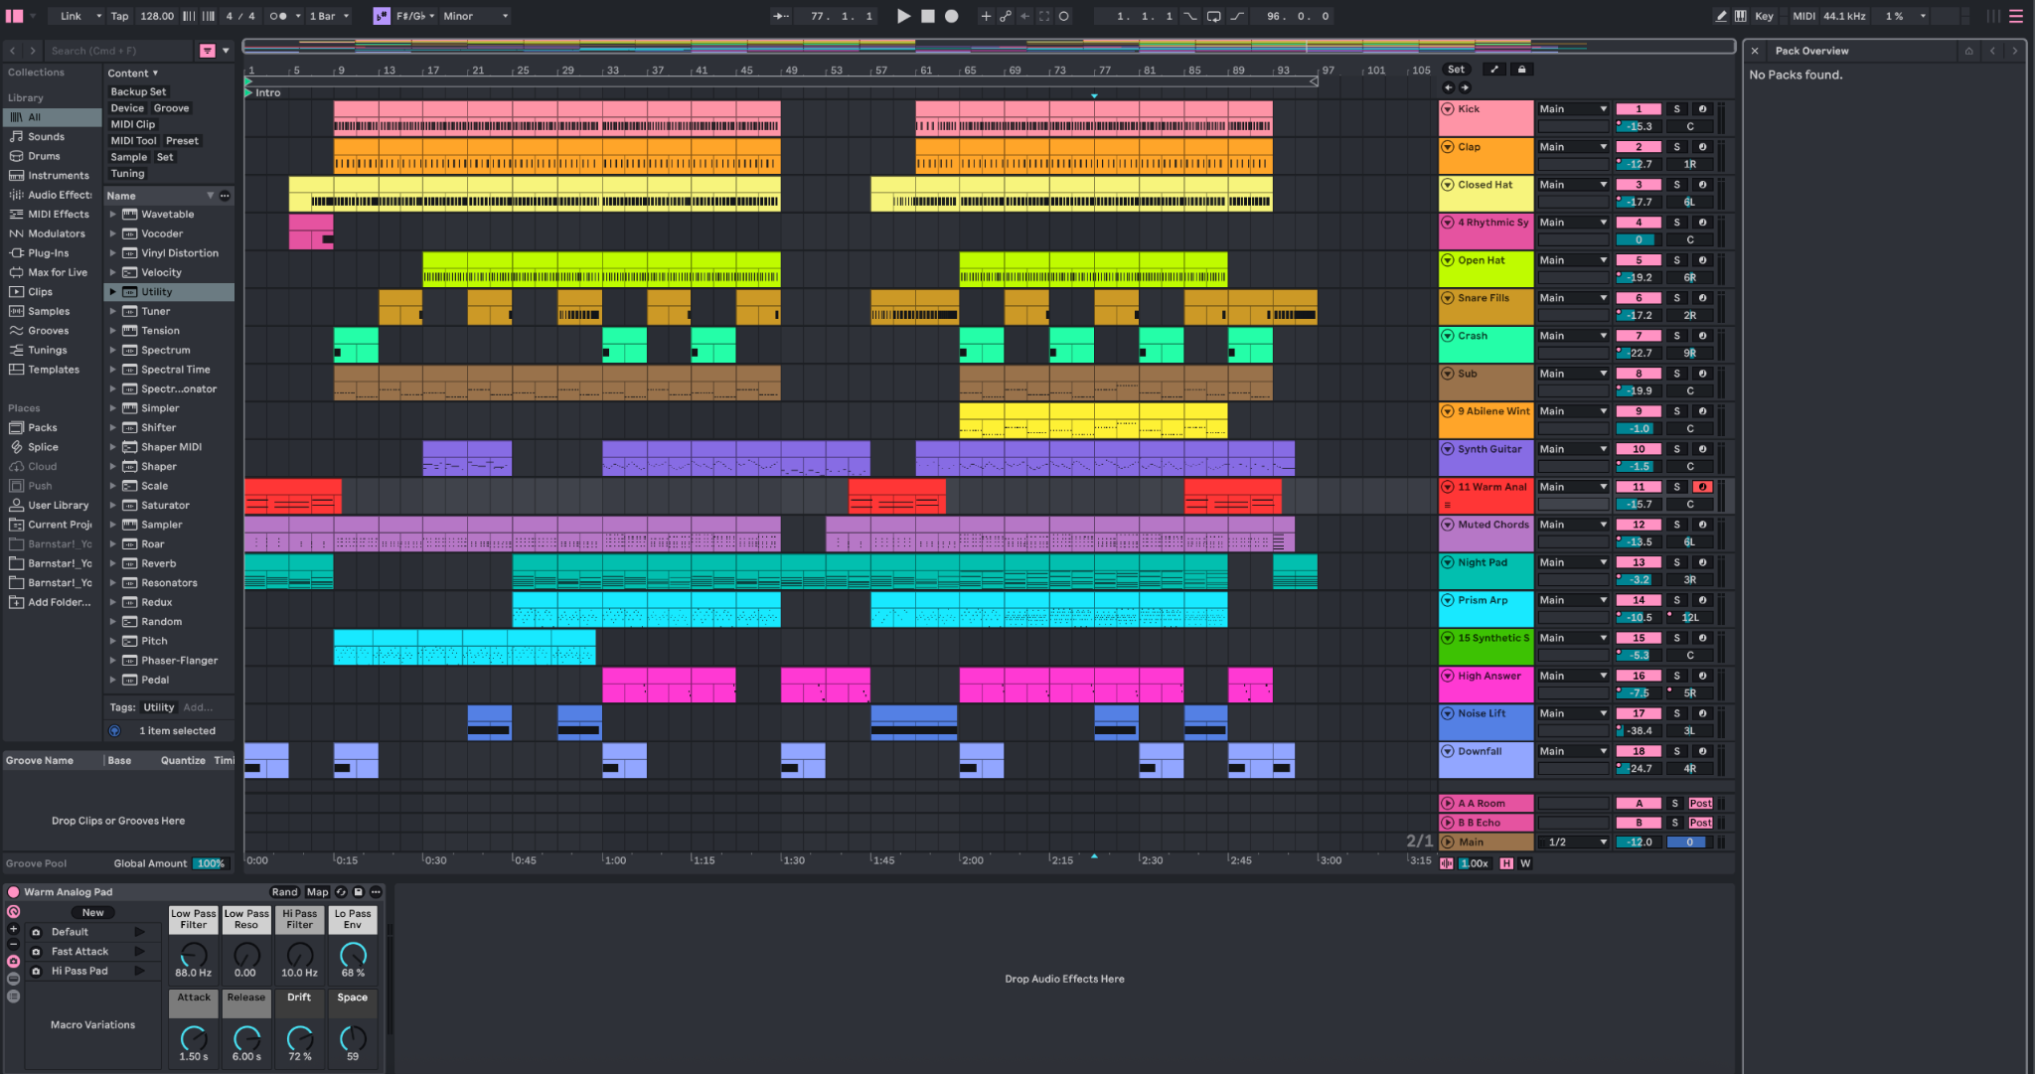
Task: Open the Content filter dropdown
Action: (133, 73)
